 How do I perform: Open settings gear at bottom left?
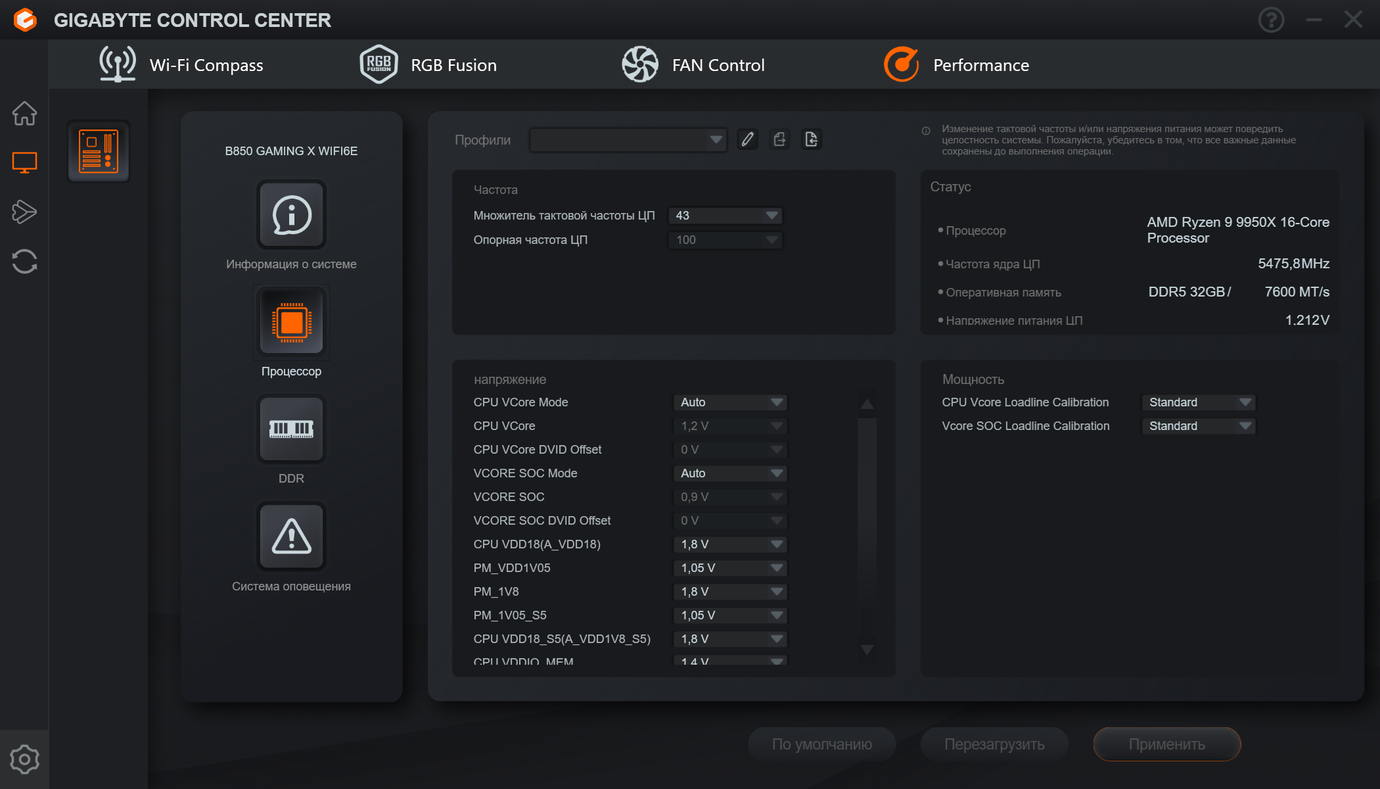[24, 759]
